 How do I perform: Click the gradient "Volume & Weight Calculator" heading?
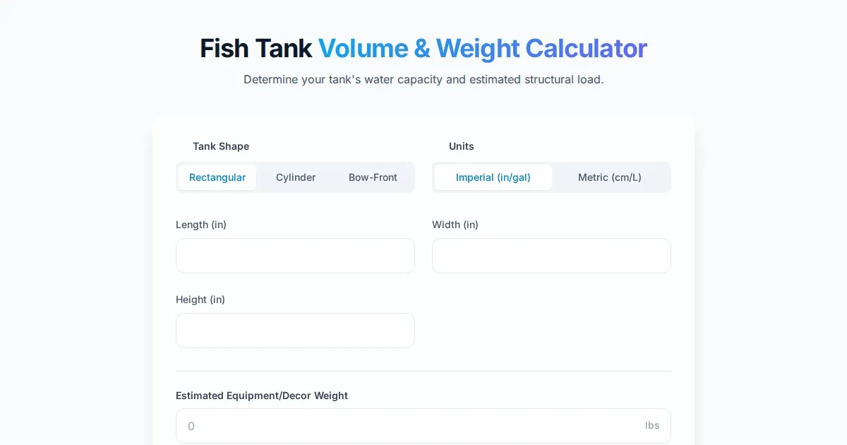(482, 49)
